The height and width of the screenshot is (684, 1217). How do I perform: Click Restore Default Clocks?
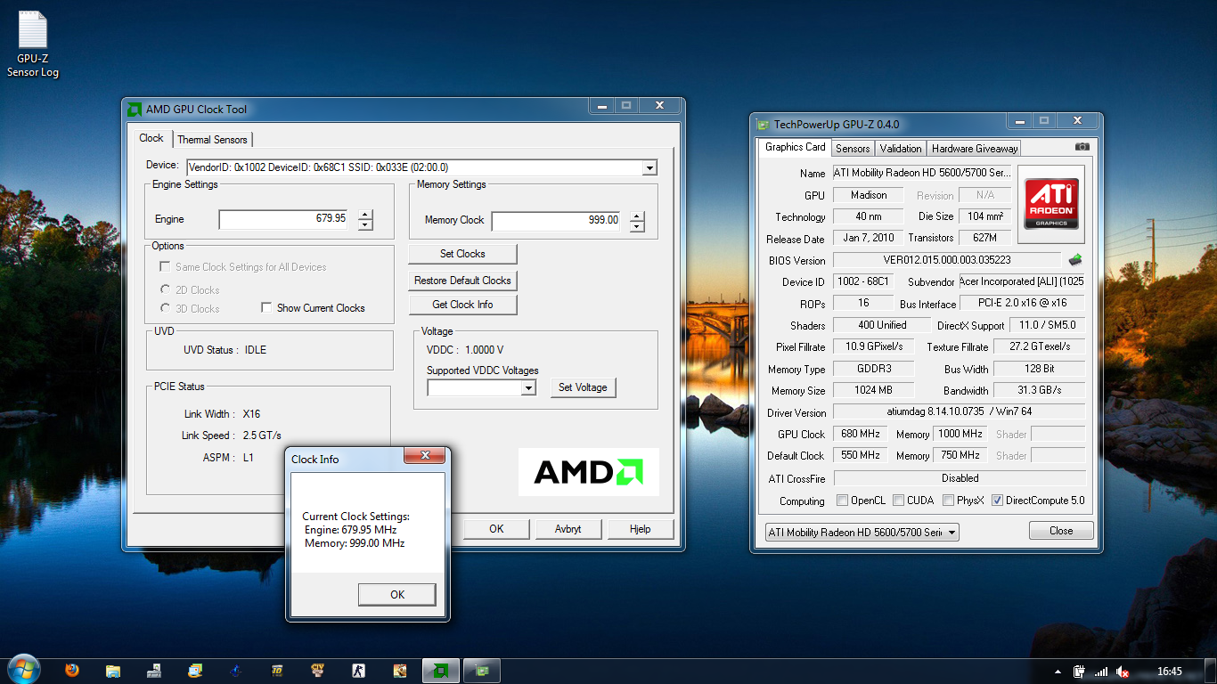click(462, 280)
